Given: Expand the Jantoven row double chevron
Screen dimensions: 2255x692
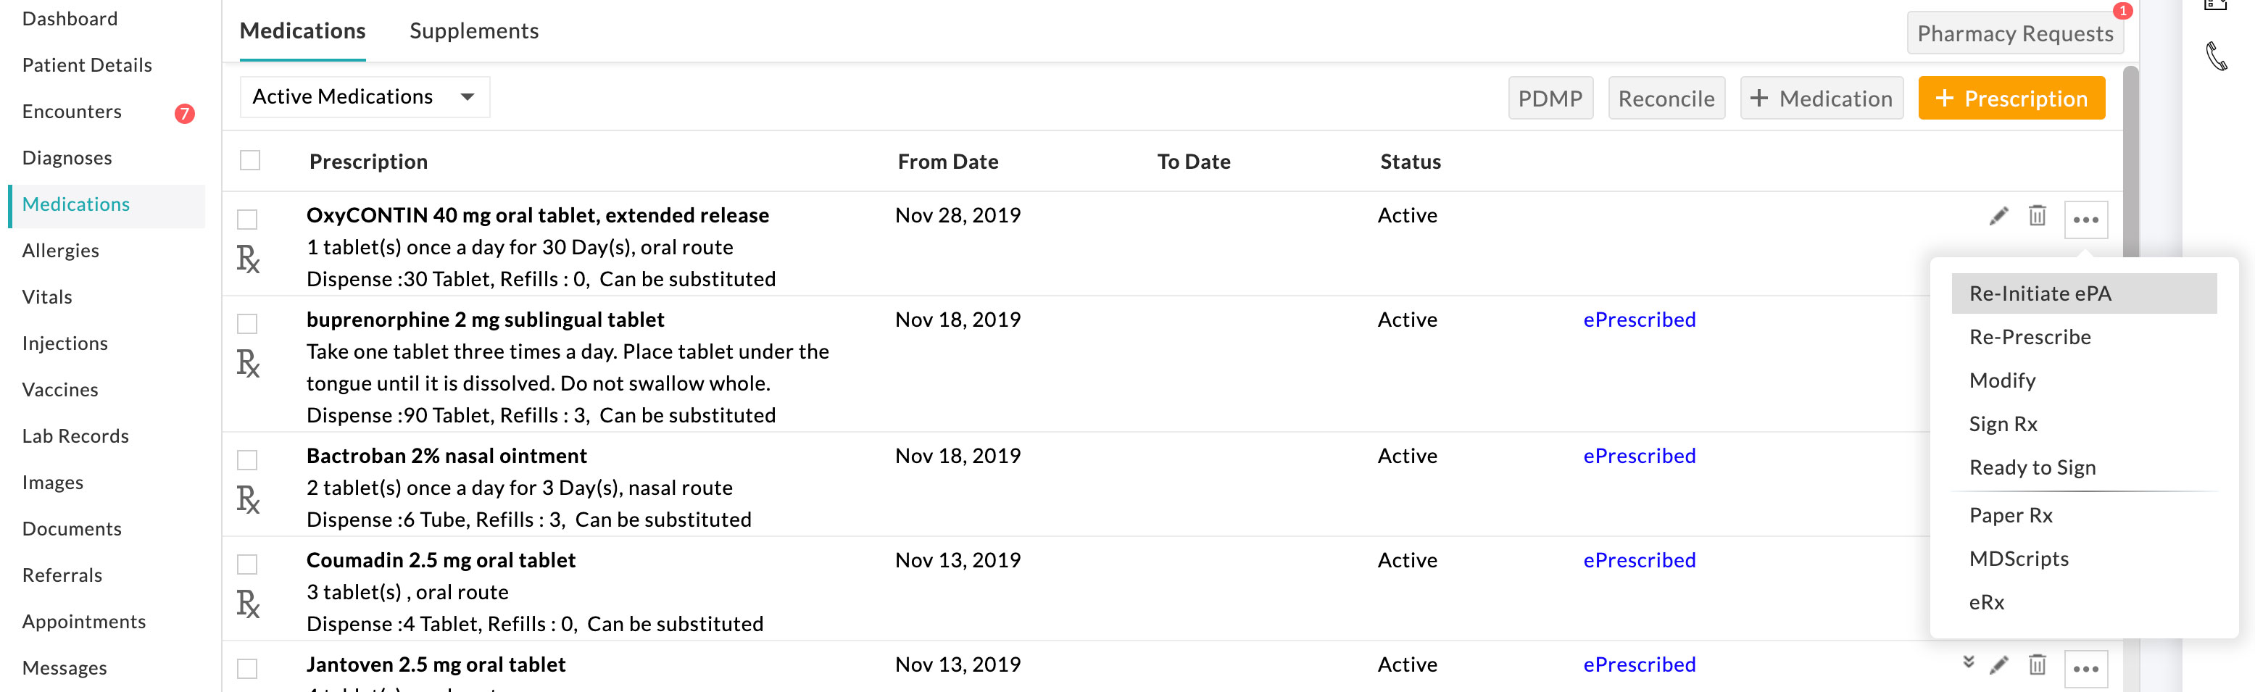Looking at the screenshot, I should point(1968,662).
